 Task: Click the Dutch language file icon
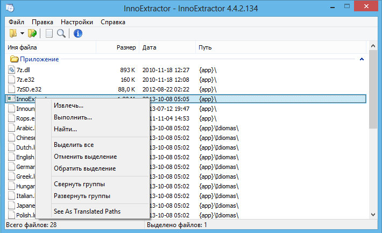pos(11,147)
